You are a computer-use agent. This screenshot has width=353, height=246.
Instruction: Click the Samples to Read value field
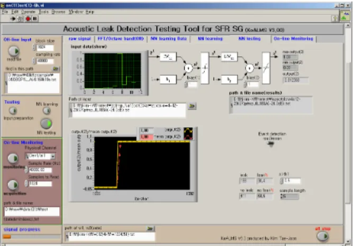coord(40,183)
